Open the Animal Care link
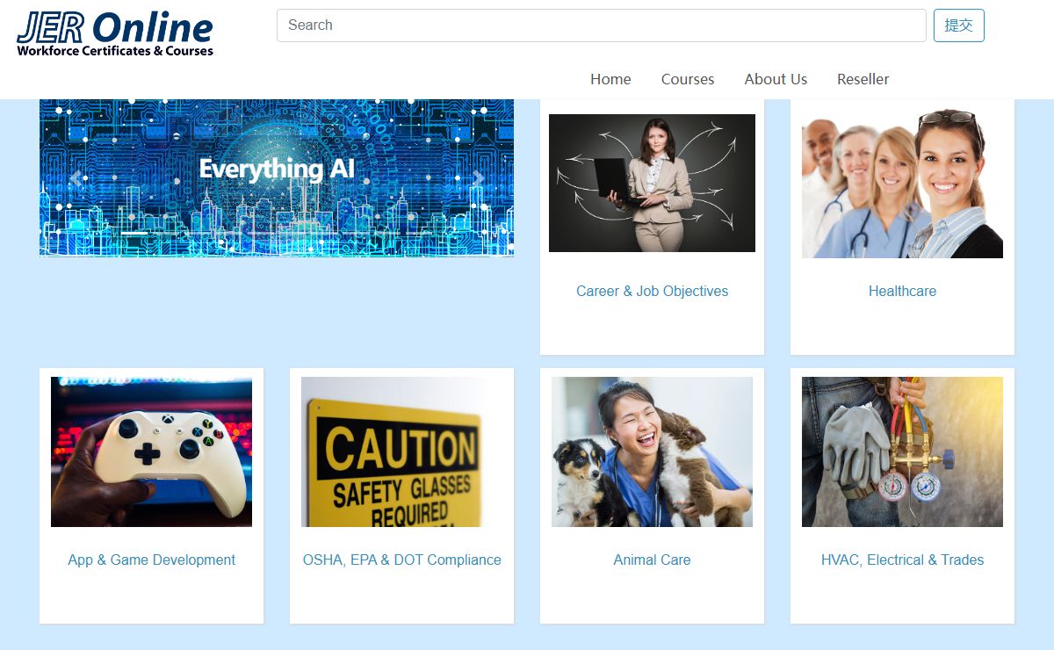1054x650 pixels. [x=652, y=560]
